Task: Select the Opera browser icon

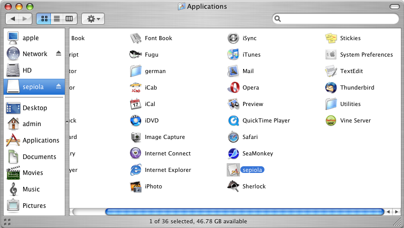Action: (233, 87)
